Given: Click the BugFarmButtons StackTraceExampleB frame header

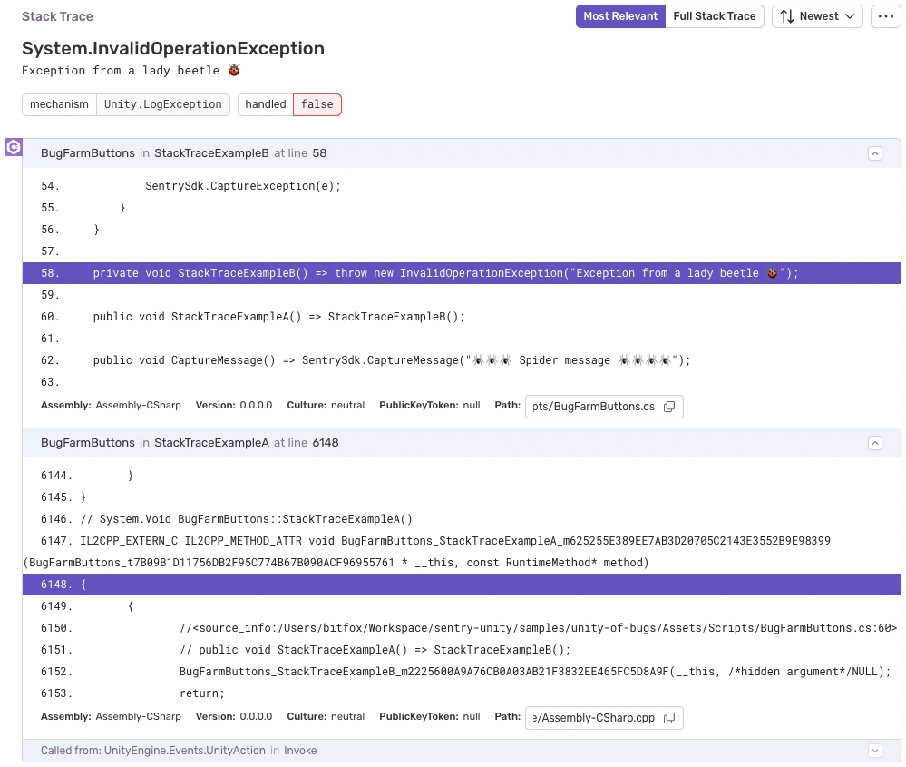Looking at the screenshot, I should (181, 152).
